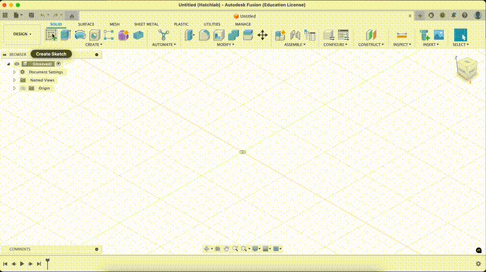Click the Browser panel pin dot
The width and height of the screenshot is (486, 272).
click(x=97, y=55)
